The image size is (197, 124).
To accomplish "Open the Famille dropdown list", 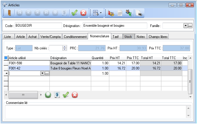I will click(185, 26).
